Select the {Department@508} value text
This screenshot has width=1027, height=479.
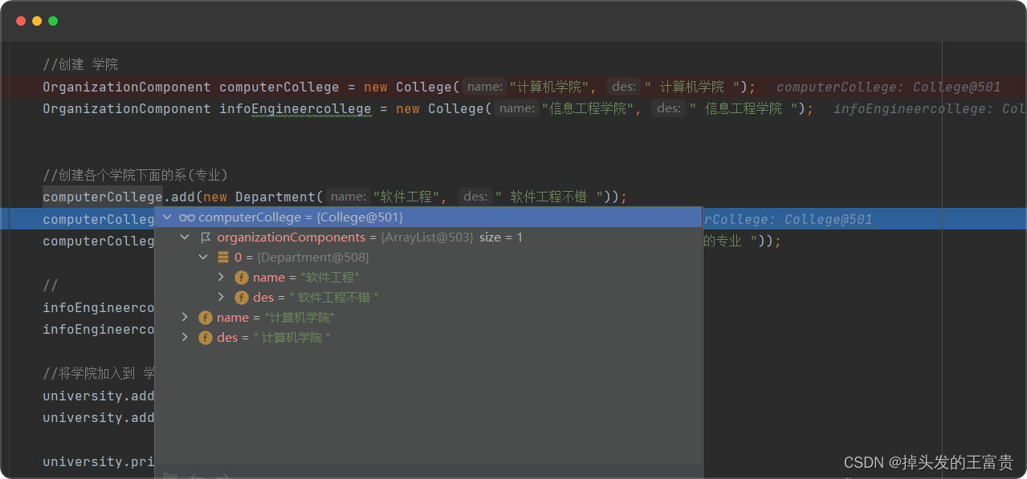(313, 258)
